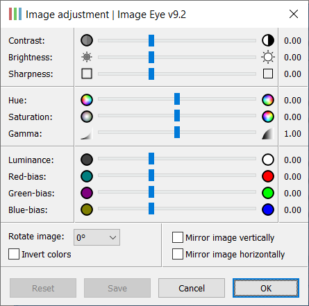
Task: Click the bright sun icon for Brightness
Action: (x=268, y=57)
